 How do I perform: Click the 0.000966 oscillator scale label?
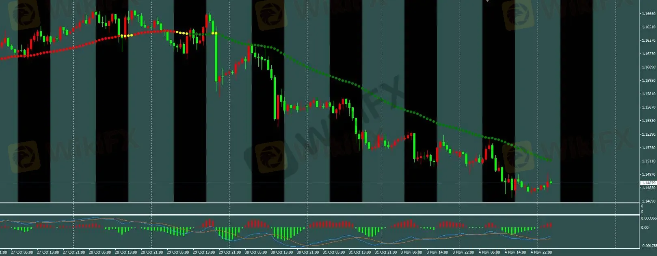coord(648,218)
